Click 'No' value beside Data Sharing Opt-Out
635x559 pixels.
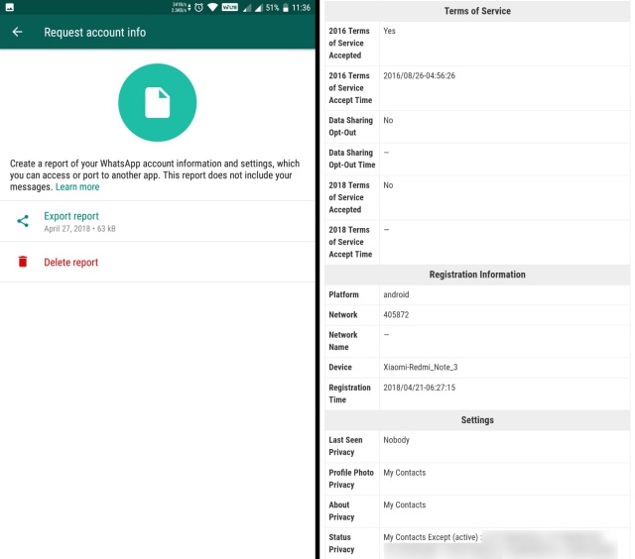(x=388, y=120)
